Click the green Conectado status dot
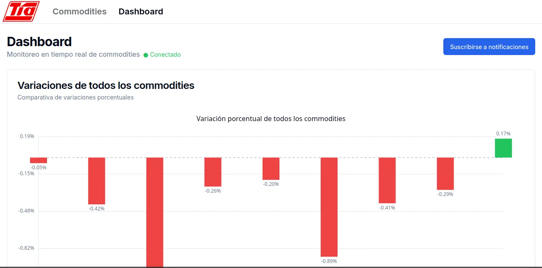Viewport: 542px width, 268px height. pos(146,55)
